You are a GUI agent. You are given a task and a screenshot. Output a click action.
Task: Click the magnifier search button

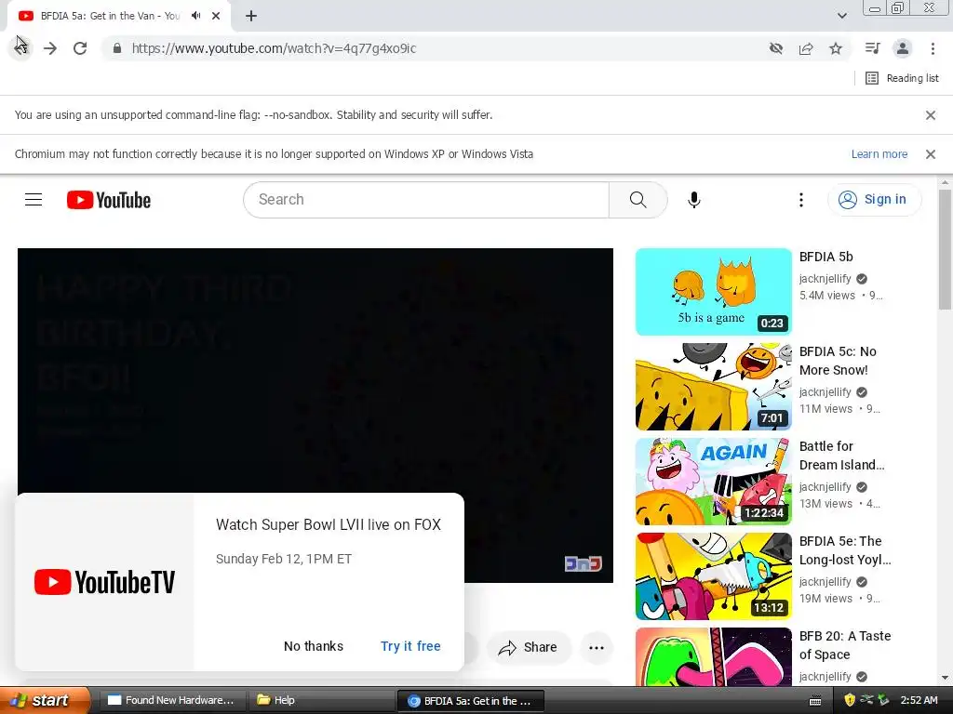[x=638, y=200]
